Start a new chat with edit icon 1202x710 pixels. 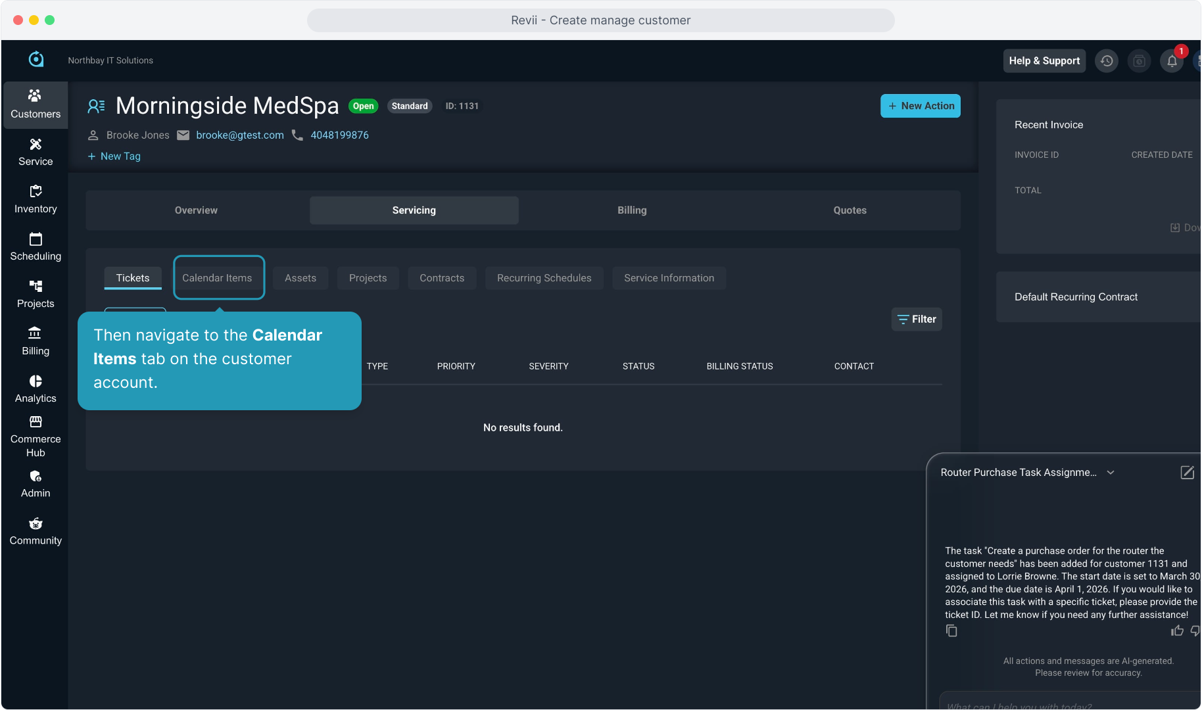click(x=1187, y=473)
